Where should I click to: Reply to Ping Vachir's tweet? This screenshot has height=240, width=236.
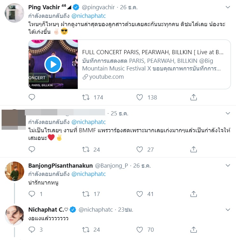point(32,97)
